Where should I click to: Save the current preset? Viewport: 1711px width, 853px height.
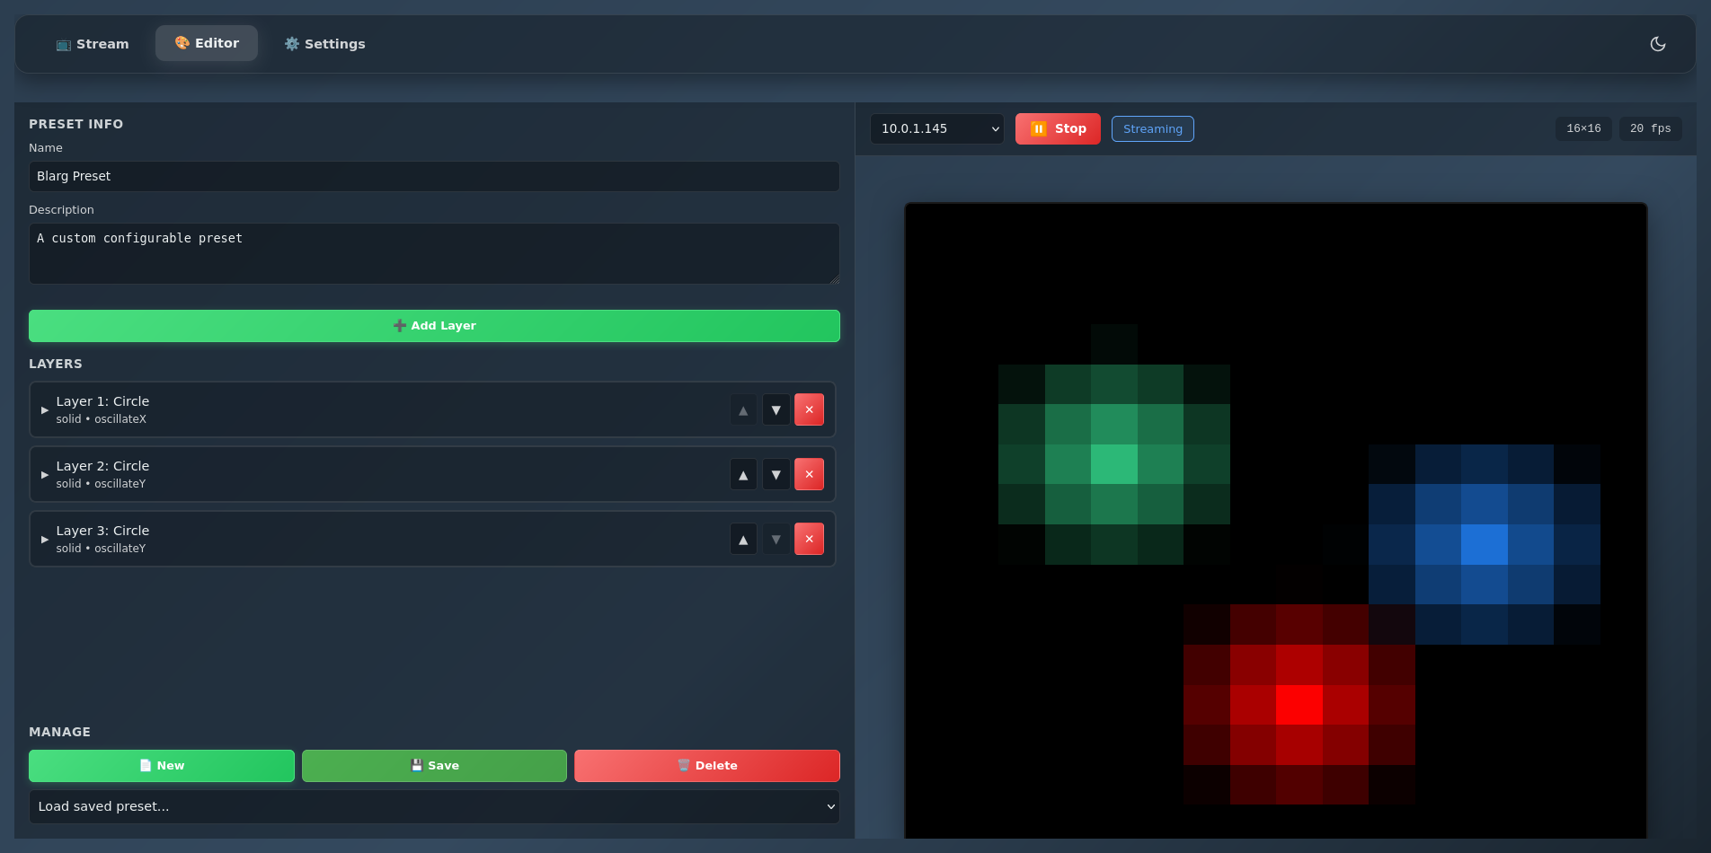tap(434, 766)
